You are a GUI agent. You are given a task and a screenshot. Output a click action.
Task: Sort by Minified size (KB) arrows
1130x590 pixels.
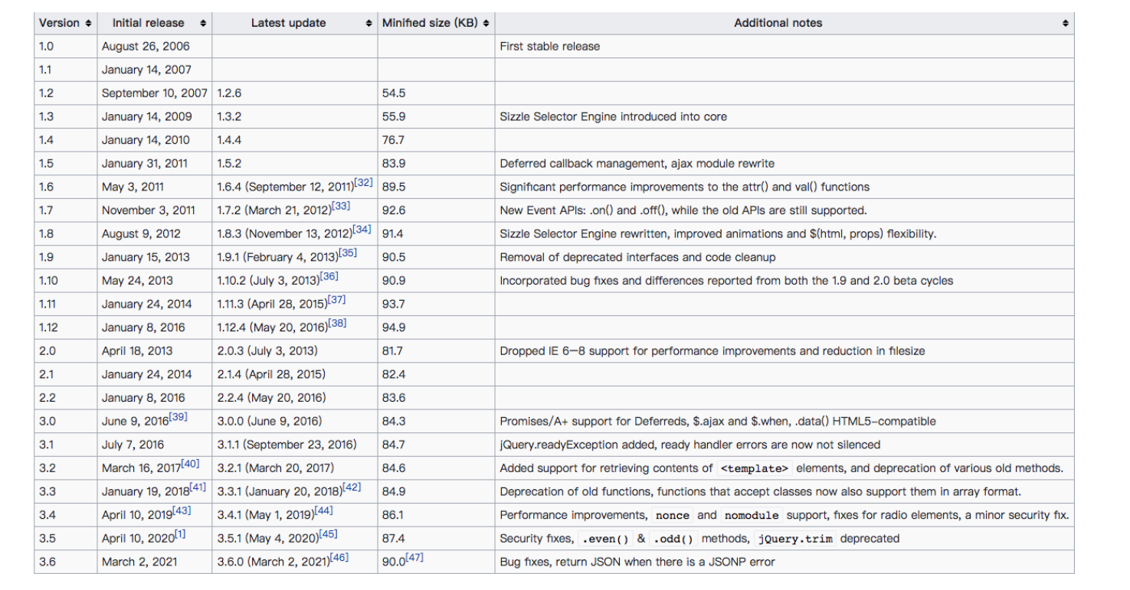[x=486, y=23]
